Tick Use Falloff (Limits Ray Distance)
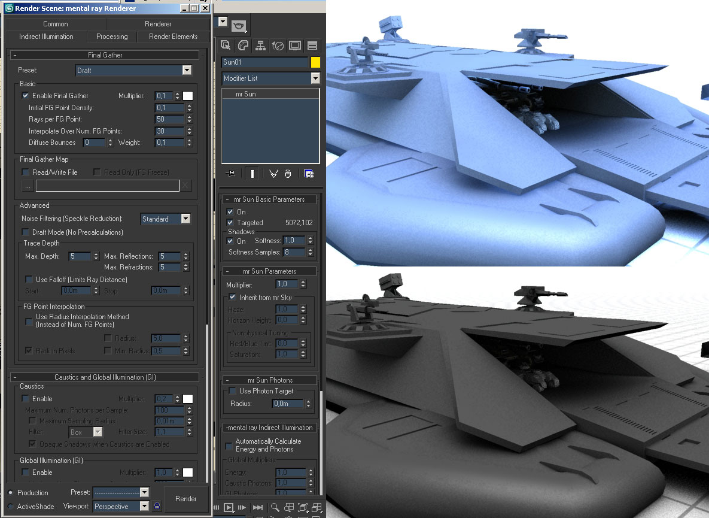709x518 pixels. [29, 280]
